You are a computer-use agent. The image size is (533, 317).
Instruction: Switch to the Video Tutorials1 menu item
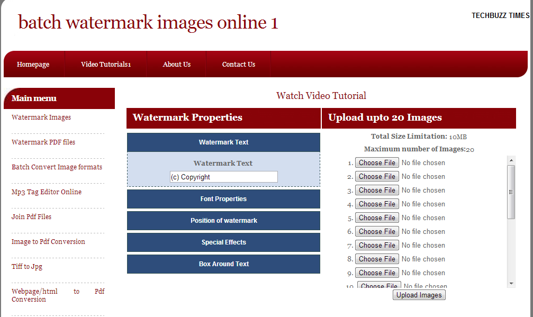tap(105, 64)
